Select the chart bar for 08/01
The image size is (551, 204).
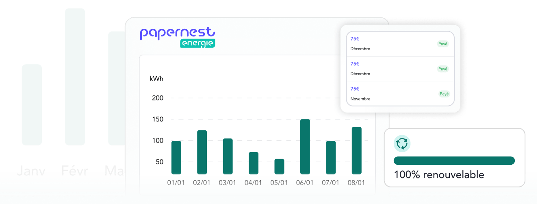[356, 150]
